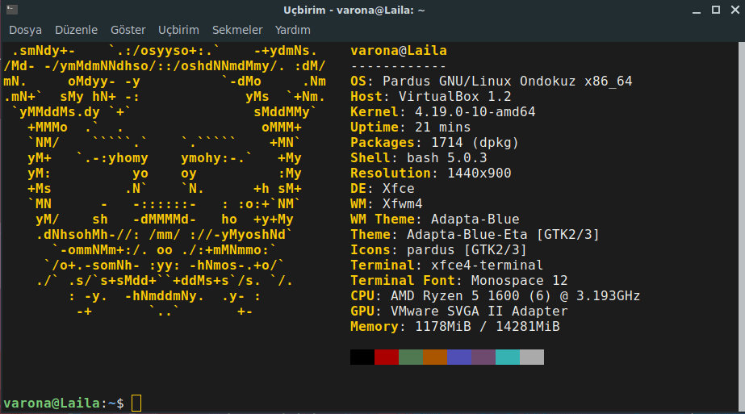745x414 pixels.
Task: Click the Terminal line xfce4-terminal
Action: pos(446,265)
